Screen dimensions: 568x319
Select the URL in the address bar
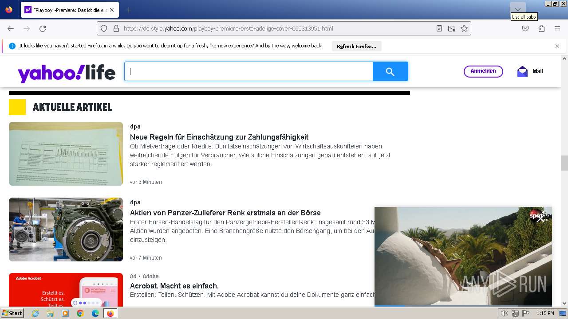click(x=228, y=28)
